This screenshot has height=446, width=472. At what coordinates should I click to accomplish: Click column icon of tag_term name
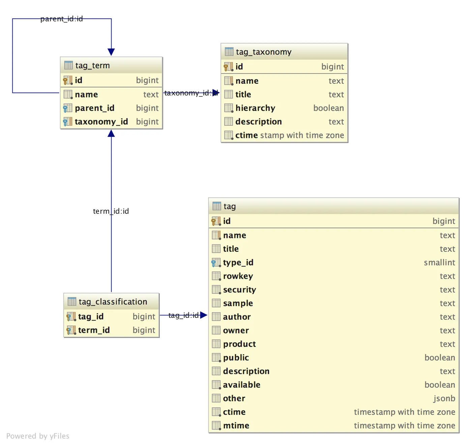pos(68,94)
